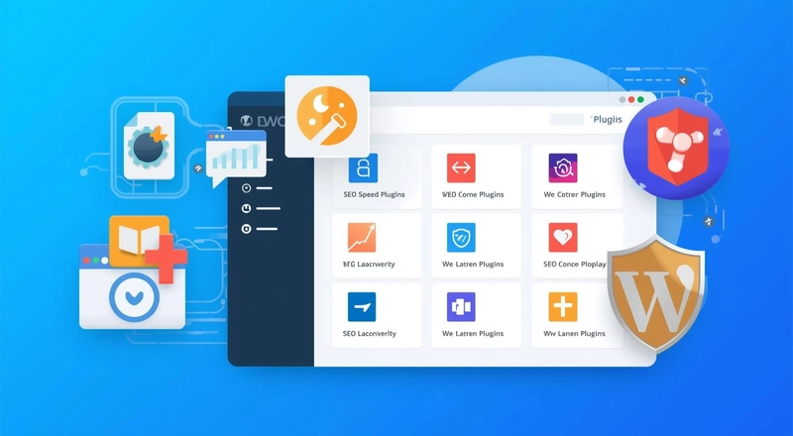
Task: Click the gray window control dot
Action: [623, 100]
